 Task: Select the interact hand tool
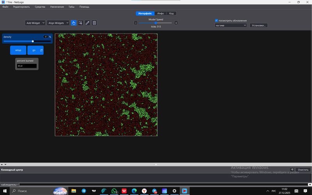74,23
